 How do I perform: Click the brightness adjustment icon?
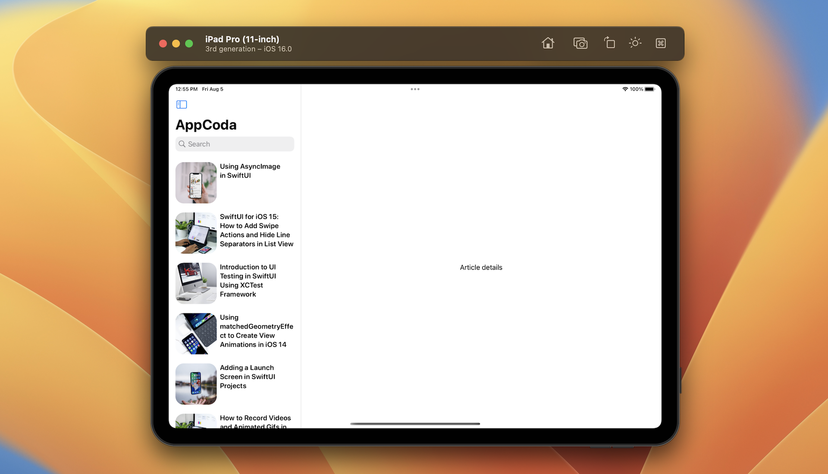tap(635, 43)
